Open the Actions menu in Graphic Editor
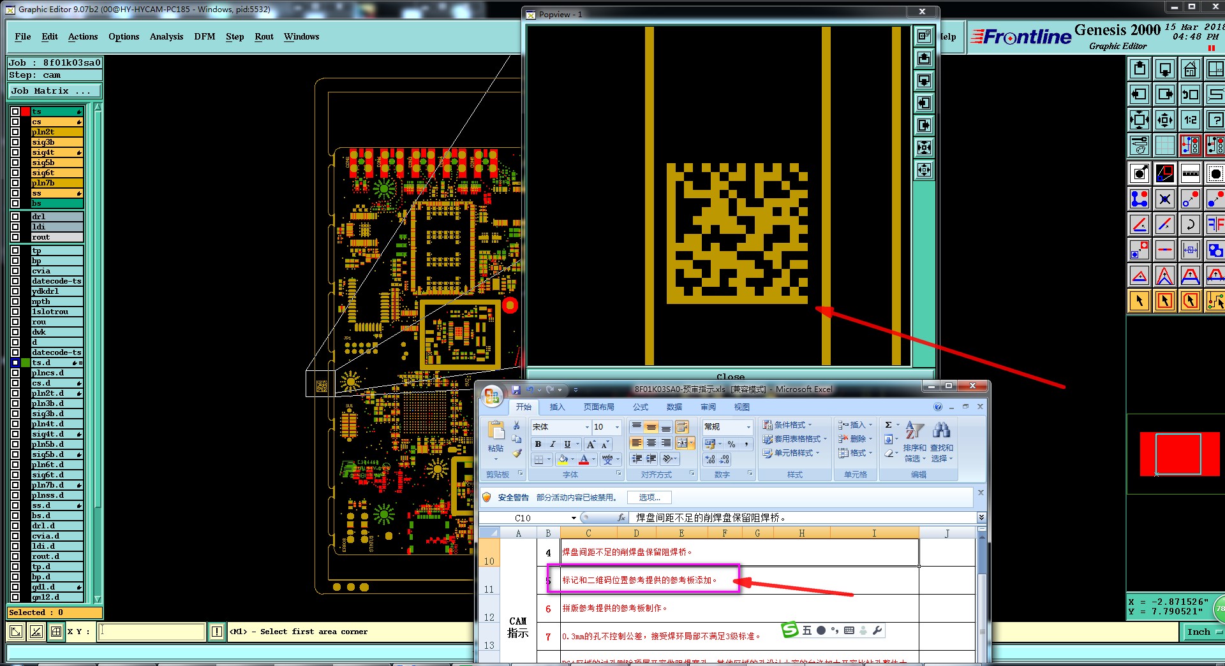The height and width of the screenshot is (666, 1225). pos(83,36)
